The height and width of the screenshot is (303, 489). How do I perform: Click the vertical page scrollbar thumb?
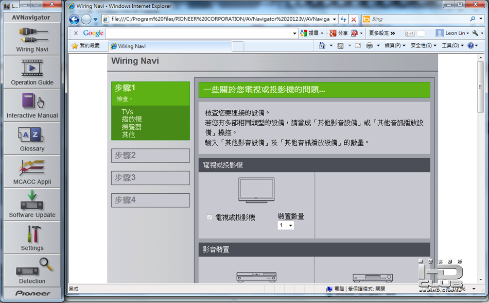click(480, 87)
